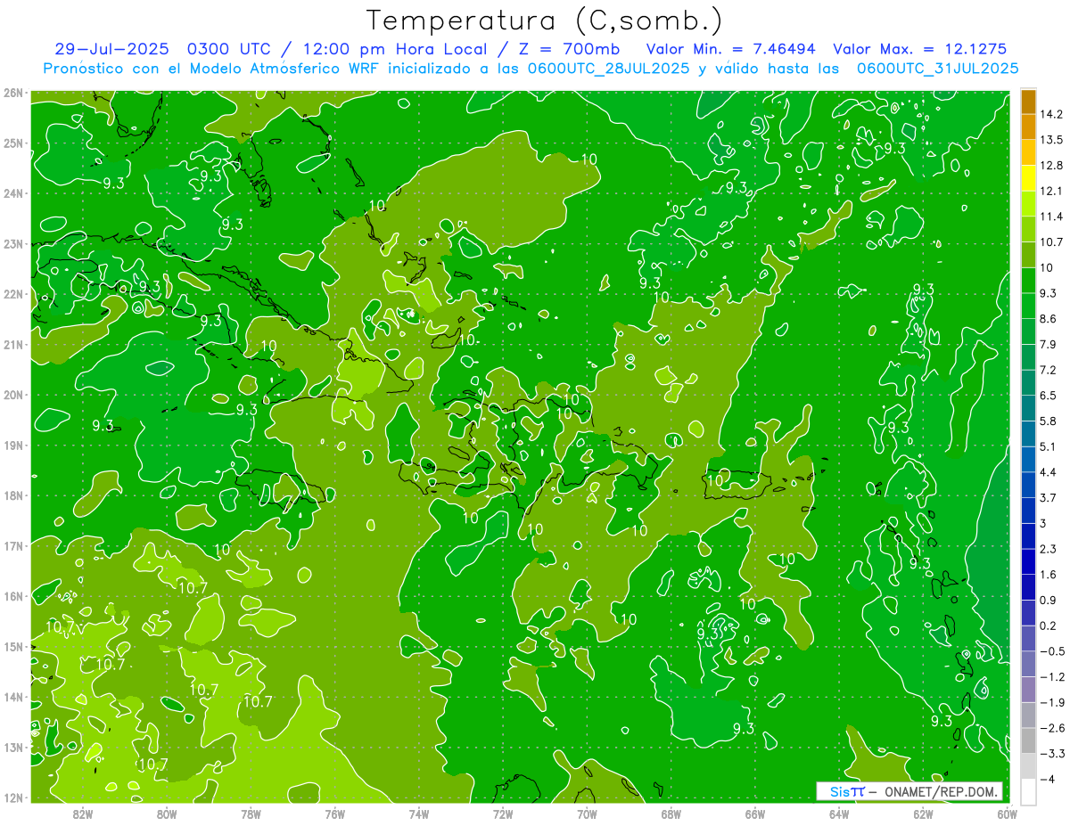Click the 78W longitude axis label
The image size is (1070, 826).
point(251,814)
